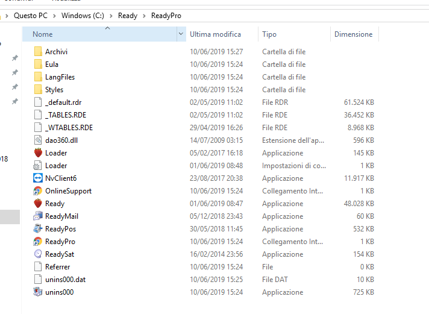429x314 pixels.
Task: Click the ReadySat application icon
Action: (38, 254)
